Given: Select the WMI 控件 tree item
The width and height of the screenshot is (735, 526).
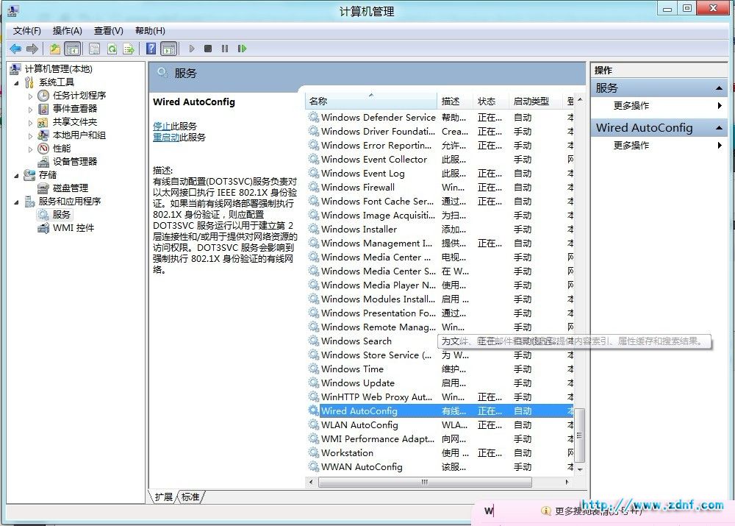Looking at the screenshot, I should tap(73, 227).
